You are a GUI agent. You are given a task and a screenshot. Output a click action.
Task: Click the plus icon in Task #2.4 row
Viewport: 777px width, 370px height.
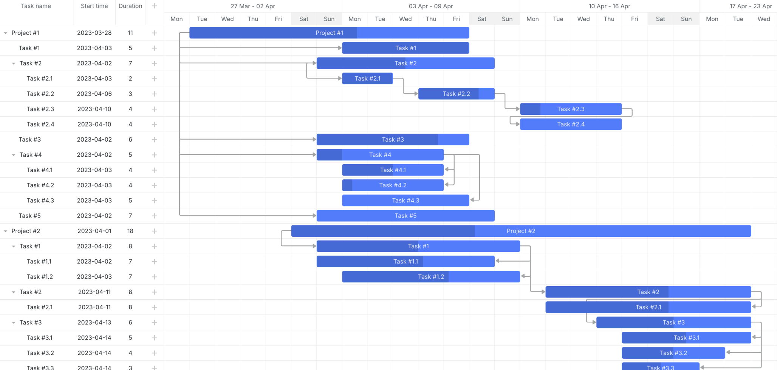click(x=154, y=124)
